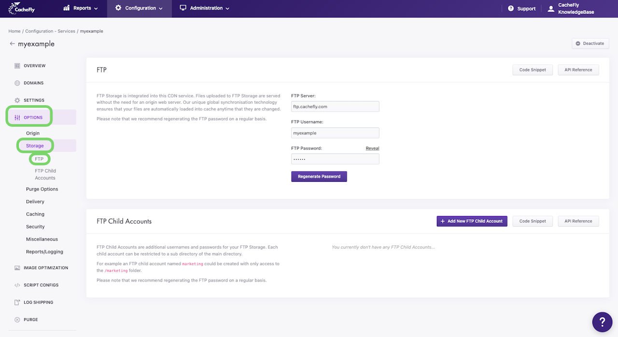618x337 pixels.
Task: Go back using the arrow beside myexample
Action: tap(12, 44)
